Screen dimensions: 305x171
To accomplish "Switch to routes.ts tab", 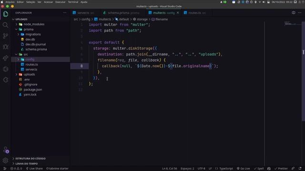I will (197, 13).
